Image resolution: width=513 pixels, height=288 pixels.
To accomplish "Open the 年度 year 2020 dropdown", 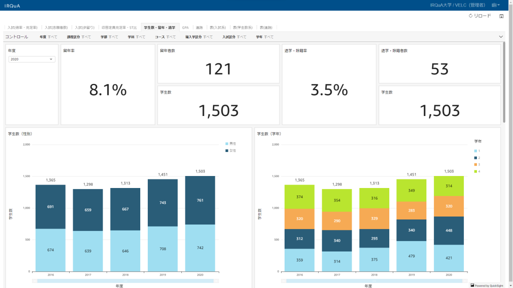I will click(32, 59).
